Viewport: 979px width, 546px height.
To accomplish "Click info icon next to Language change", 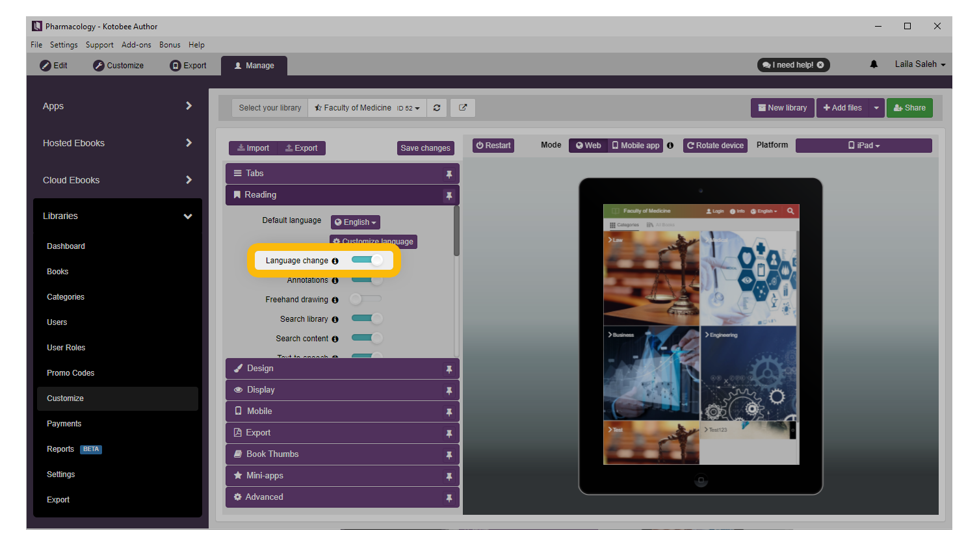I will (x=335, y=261).
